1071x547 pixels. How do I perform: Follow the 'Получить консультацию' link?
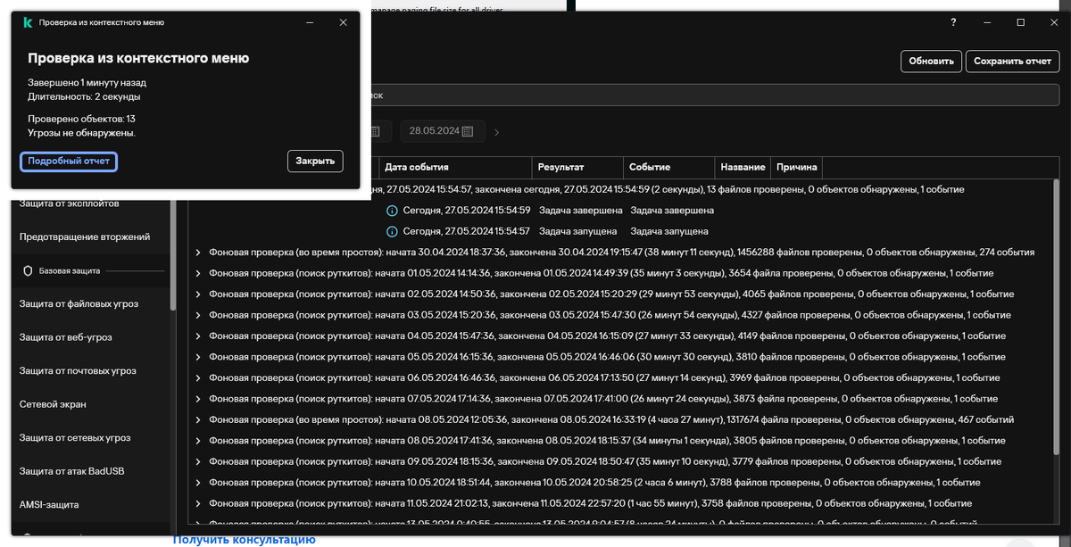coord(244,540)
